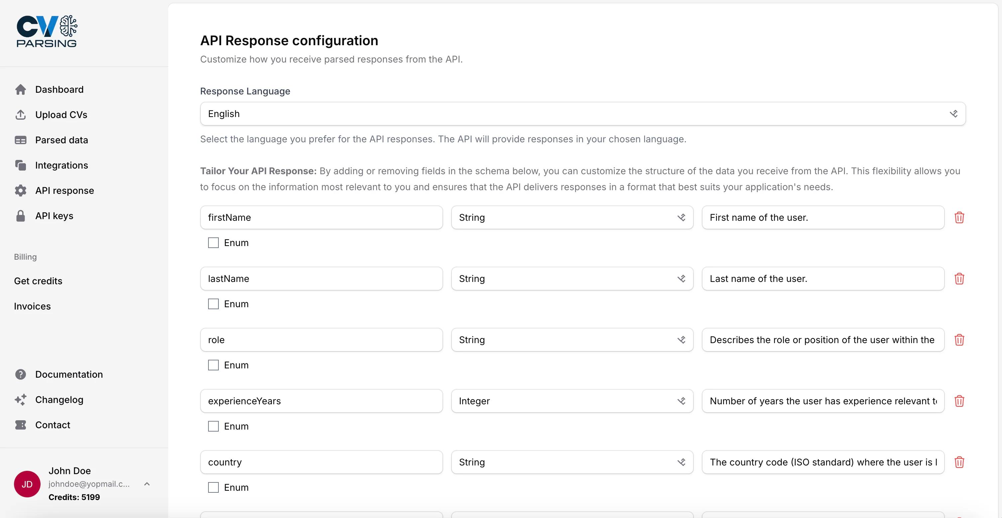Click the API response icon
The image size is (1002, 518).
pyautogui.click(x=21, y=190)
